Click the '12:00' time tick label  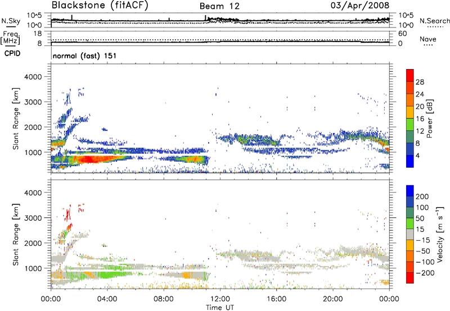220,299
